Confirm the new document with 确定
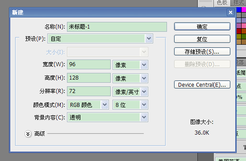The width and height of the screenshot is (246, 161). pos(202,26)
